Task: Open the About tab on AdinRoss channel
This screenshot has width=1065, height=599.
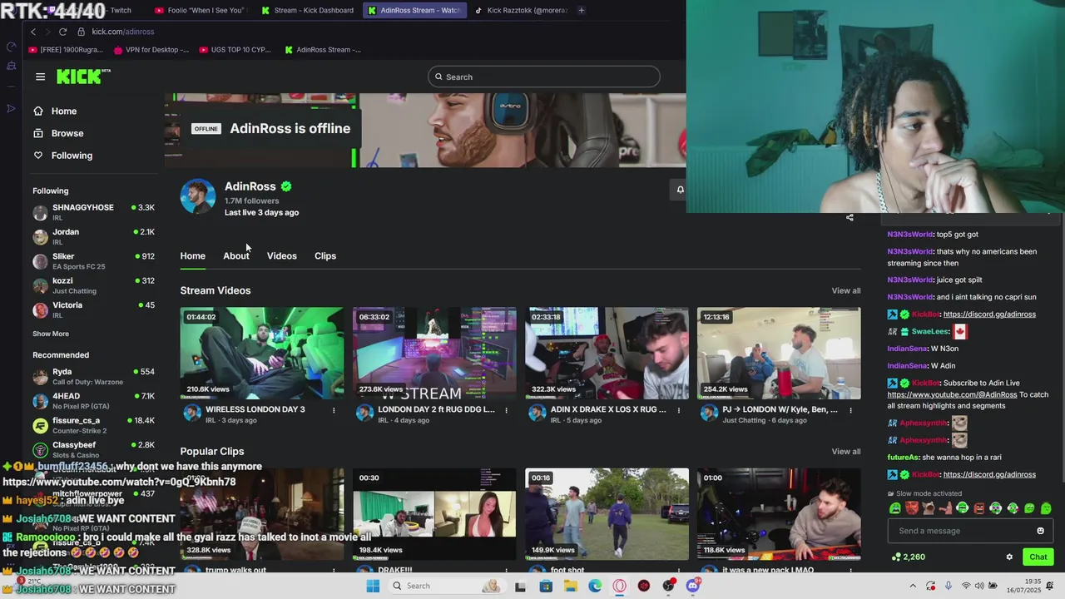Action: pos(236,256)
